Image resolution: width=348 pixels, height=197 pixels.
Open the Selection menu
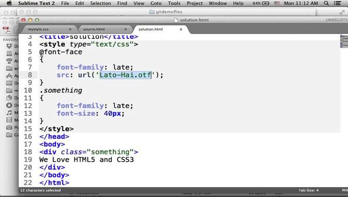click(101, 3)
